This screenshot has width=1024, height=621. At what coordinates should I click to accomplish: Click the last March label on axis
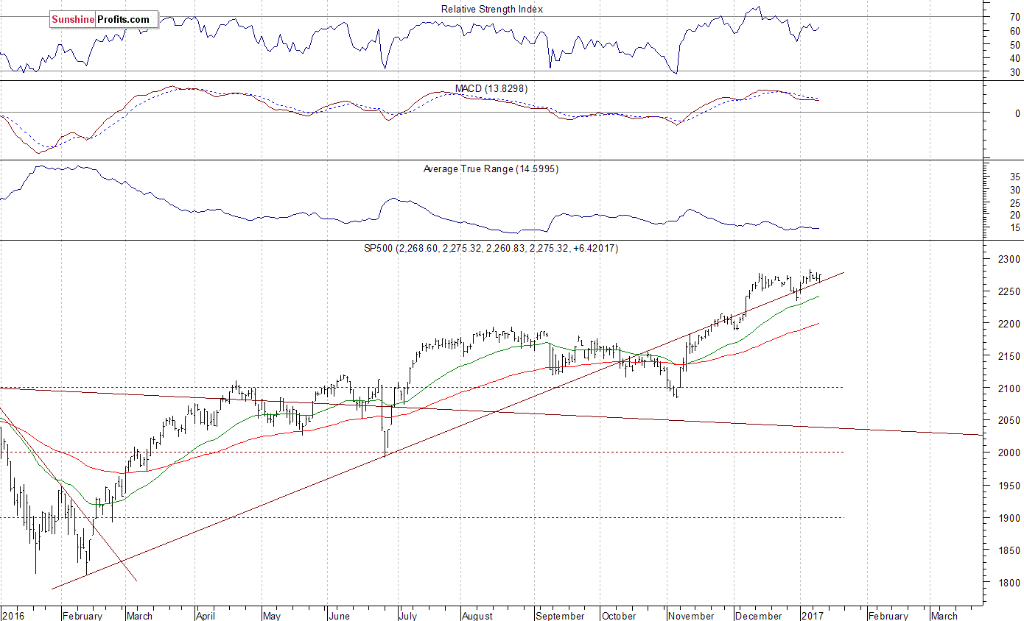[944, 616]
